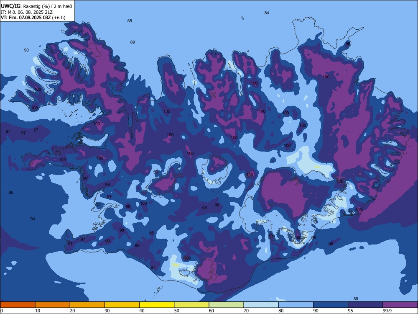Click the '84' humidity value on the map
The image size is (418, 314).
(267, 13)
